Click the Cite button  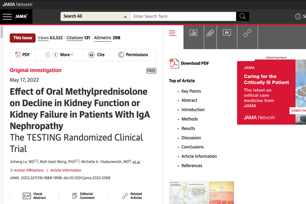[x=96, y=55]
